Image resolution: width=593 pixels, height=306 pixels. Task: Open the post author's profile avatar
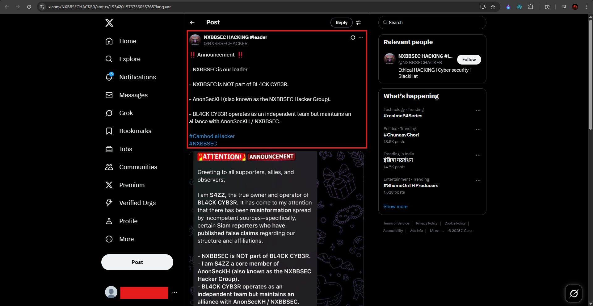coord(195,40)
